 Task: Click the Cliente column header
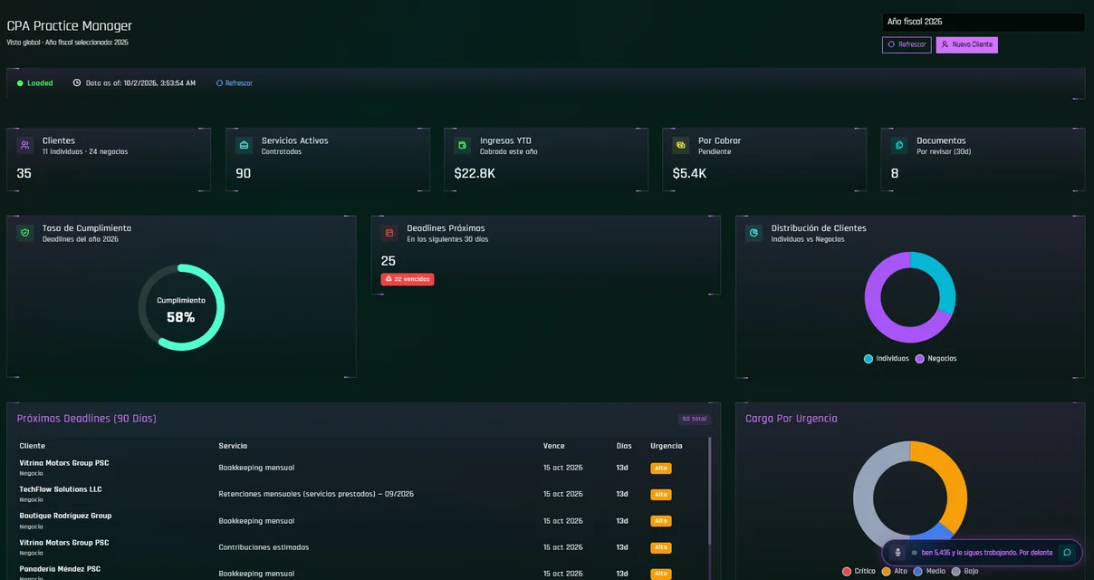(x=33, y=446)
